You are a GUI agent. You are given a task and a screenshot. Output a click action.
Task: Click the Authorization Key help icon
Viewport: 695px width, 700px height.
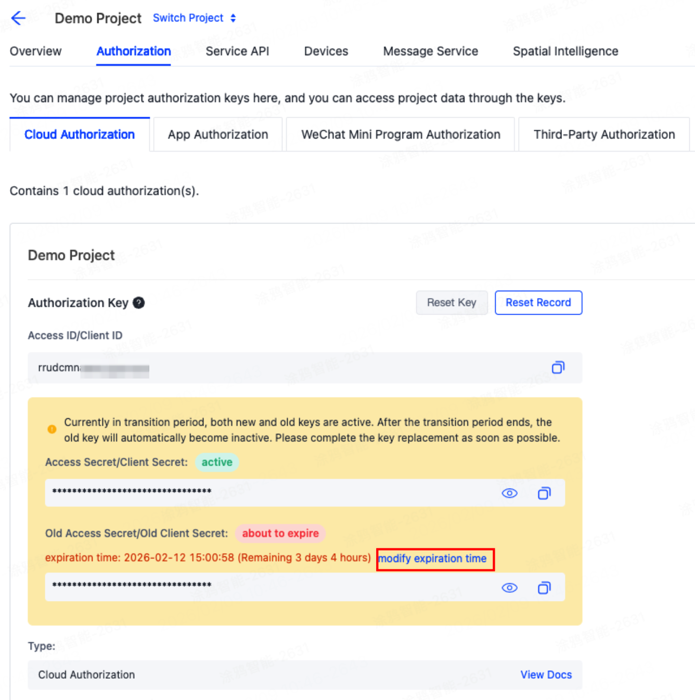point(138,303)
